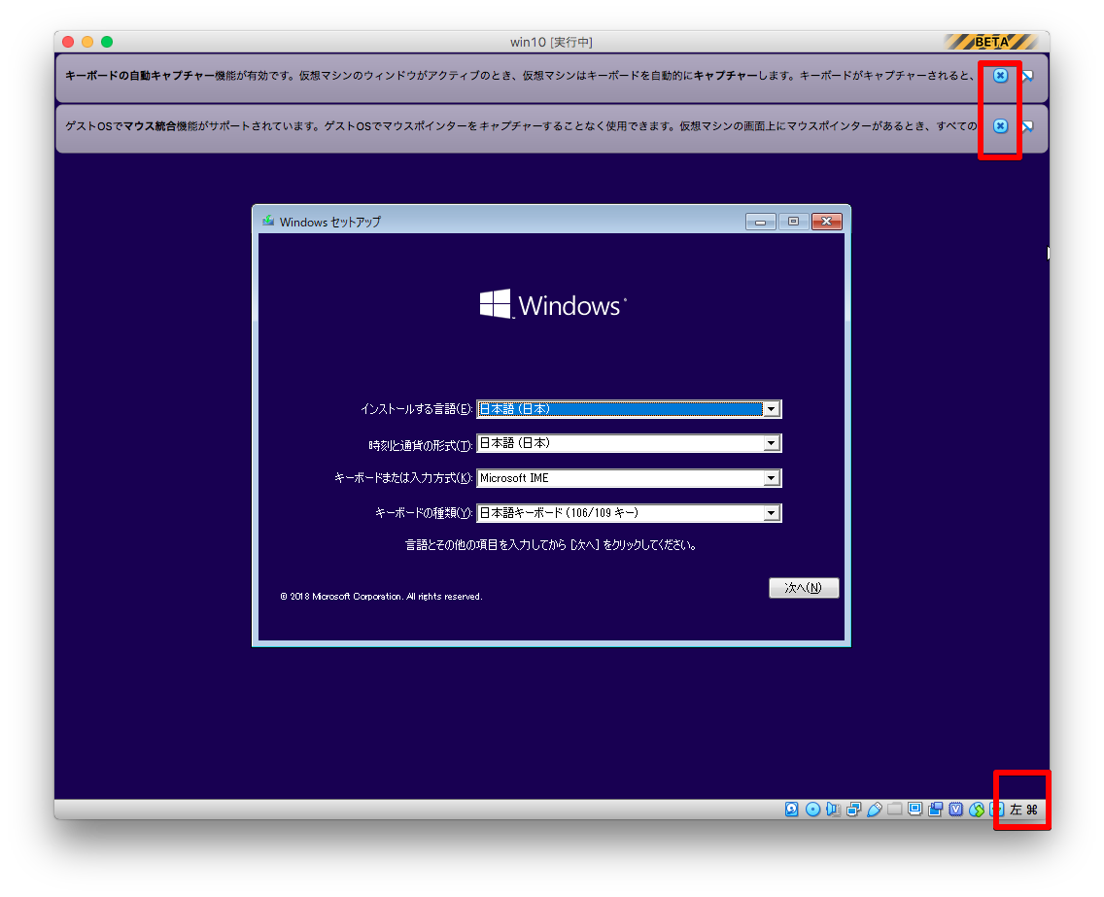Click the 'インストールする言語(E)' label
The image size is (1104, 897).
click(416, 409)
